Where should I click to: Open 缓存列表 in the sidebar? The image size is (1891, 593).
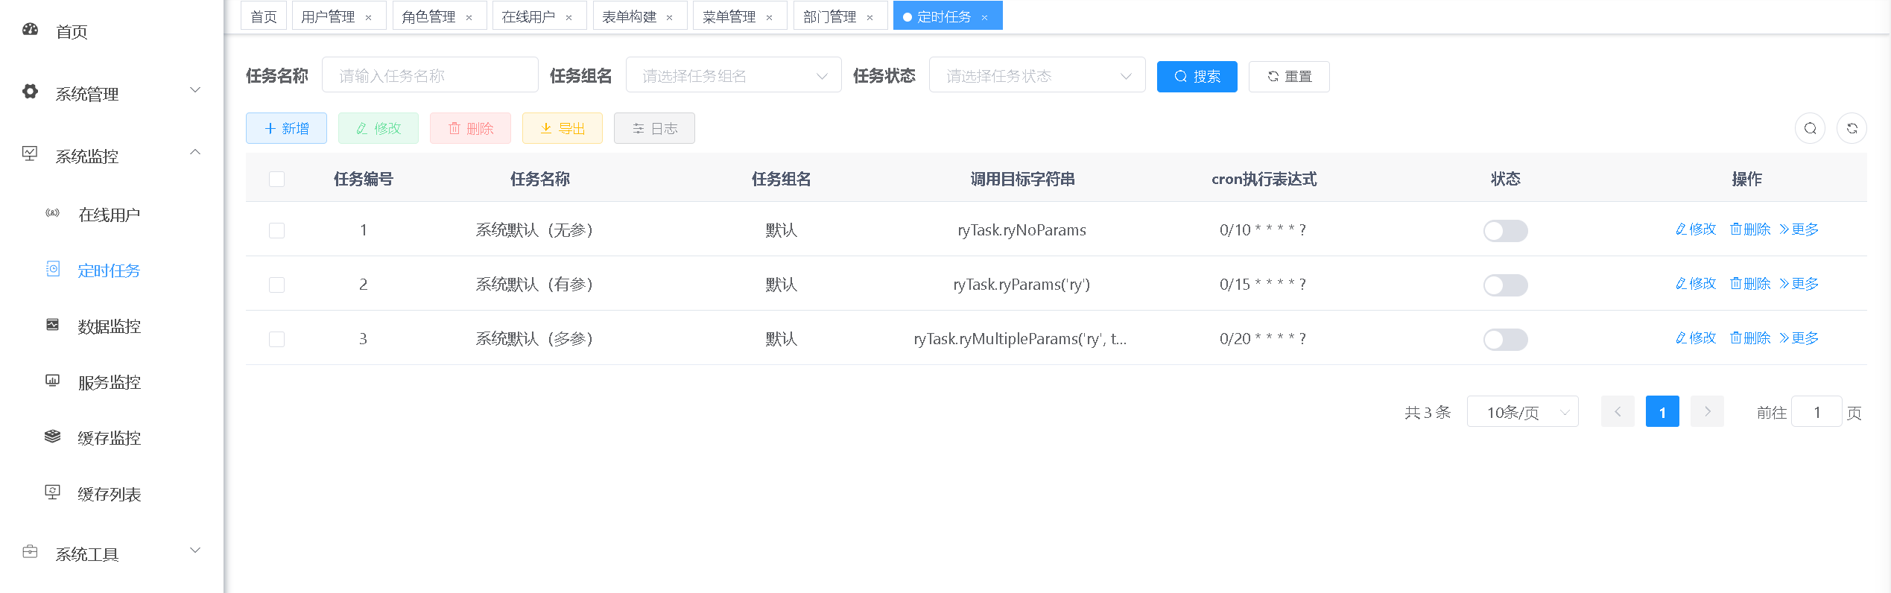point(109,494)
